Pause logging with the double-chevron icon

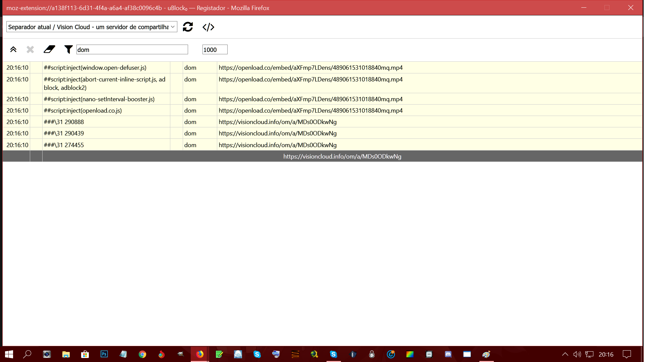click(13, 49)
